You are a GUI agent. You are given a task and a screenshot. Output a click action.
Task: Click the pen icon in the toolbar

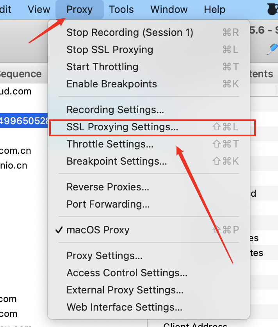coord(272,48)
